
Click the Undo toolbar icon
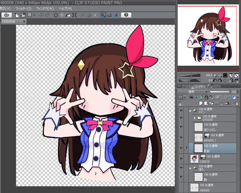pos(41,15)
